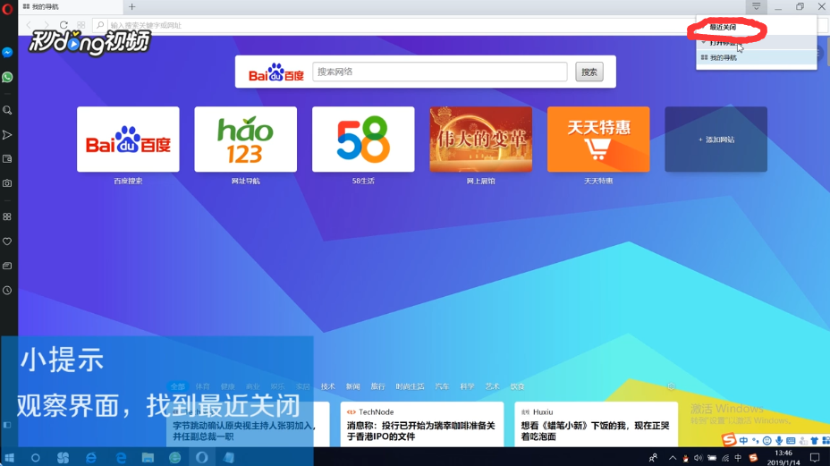This screenshot has height=466, width=830.
Task: Open the 网上展馆 speed dial tile
Action: pos(480,140)
